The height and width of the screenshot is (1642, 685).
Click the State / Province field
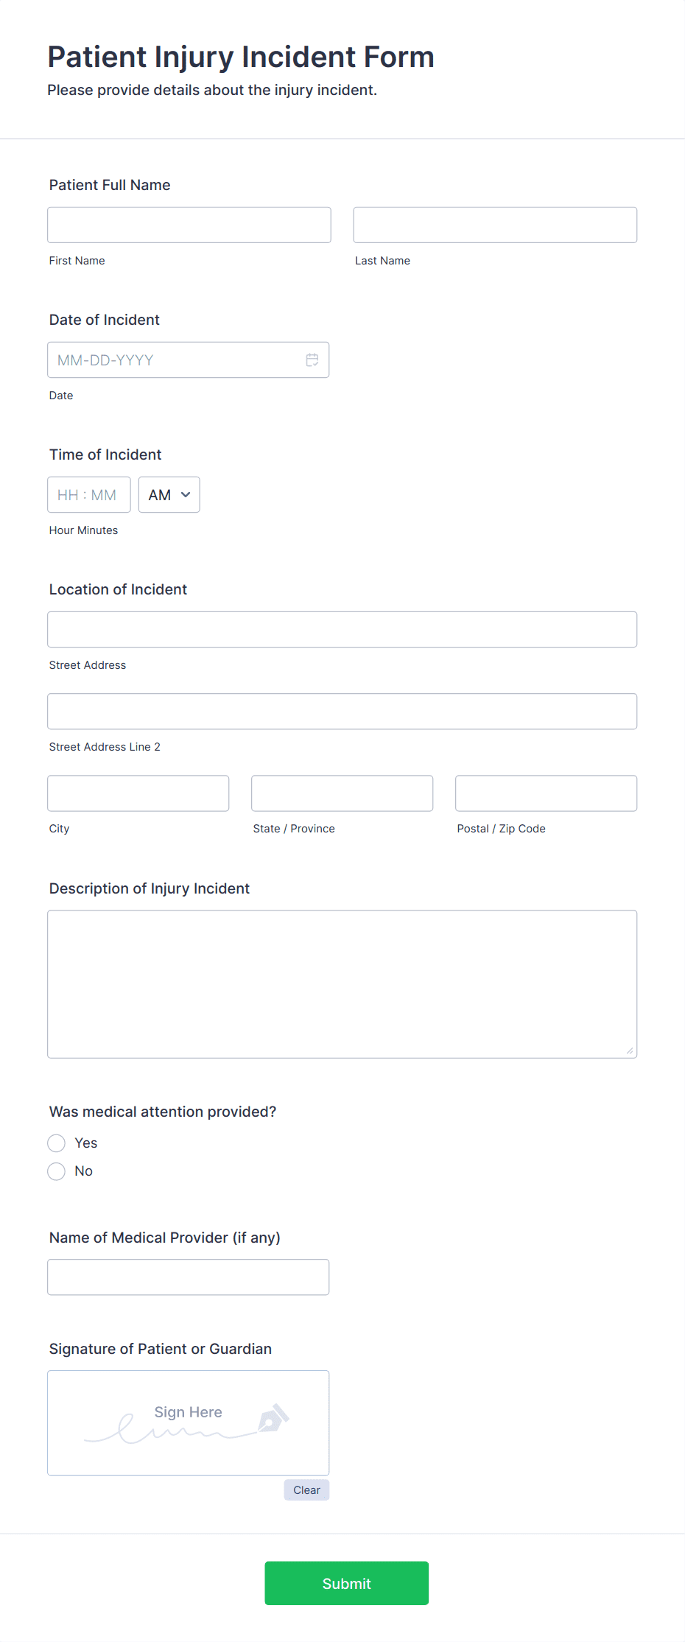342,793
